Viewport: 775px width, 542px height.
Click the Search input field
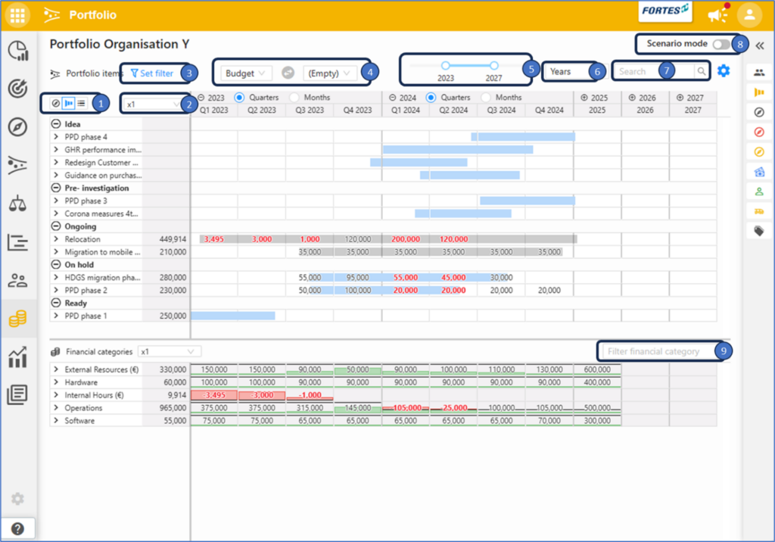click(x=655, y=72)
